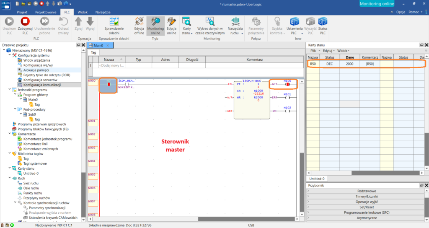Open the Widok ribbon tab
Viewport: 429px width, 228px height.
click(83, 12)
